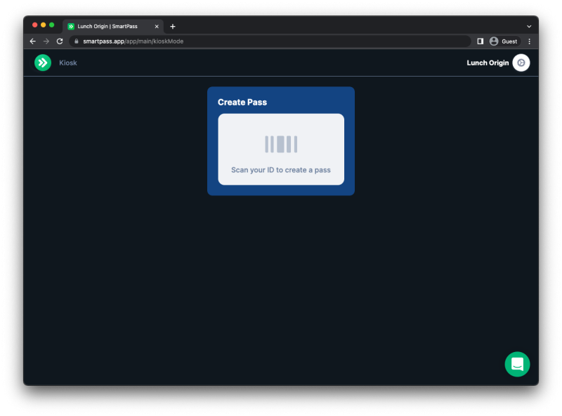
Task: Click the forward navigation arrow
Action: click(46, 41)
